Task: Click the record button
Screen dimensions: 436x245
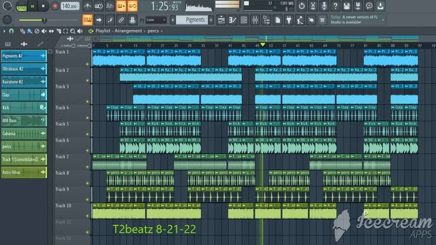Action: pos(54,6)
